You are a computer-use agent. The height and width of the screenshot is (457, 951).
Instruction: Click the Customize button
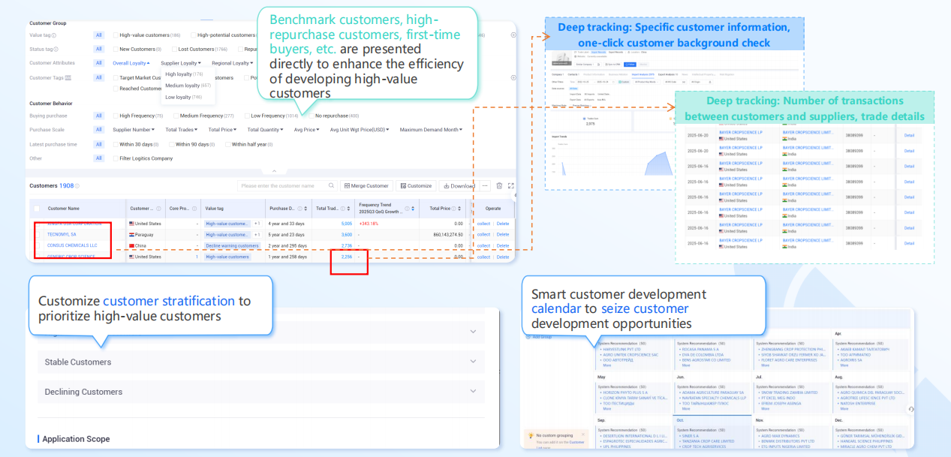[x=416, y=185]
